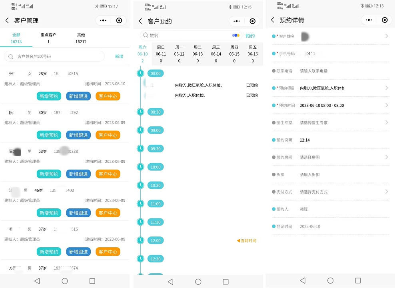Tap the clock icon next to 08:00

(140, 73)
